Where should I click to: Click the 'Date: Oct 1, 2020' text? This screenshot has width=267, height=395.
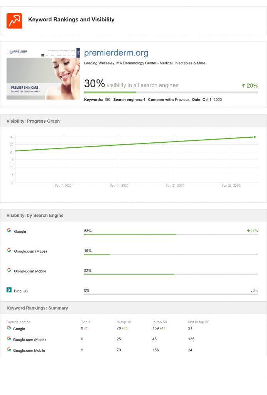pyautogui.click(x=207, y=100)
